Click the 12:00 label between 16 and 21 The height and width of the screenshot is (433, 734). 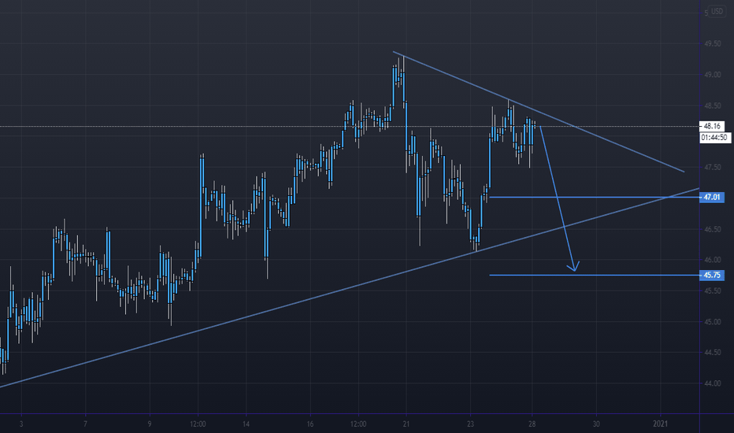click(x=358, y=424)
